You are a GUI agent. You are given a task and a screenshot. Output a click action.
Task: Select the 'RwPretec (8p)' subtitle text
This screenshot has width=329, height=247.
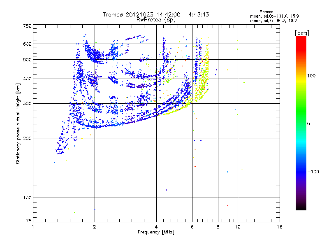point(156,20)
